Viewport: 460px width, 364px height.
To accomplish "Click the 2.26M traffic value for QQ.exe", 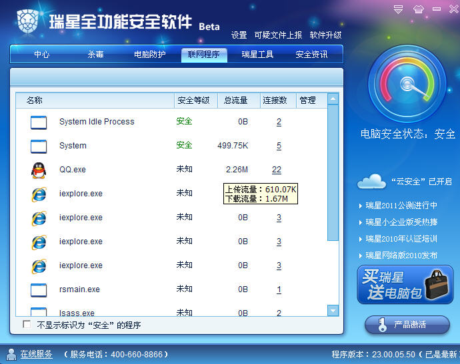I will [x=237, y=170].
